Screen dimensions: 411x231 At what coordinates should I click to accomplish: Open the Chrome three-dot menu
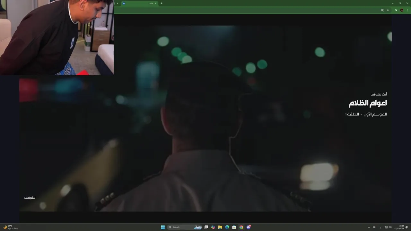coord(407,10)
